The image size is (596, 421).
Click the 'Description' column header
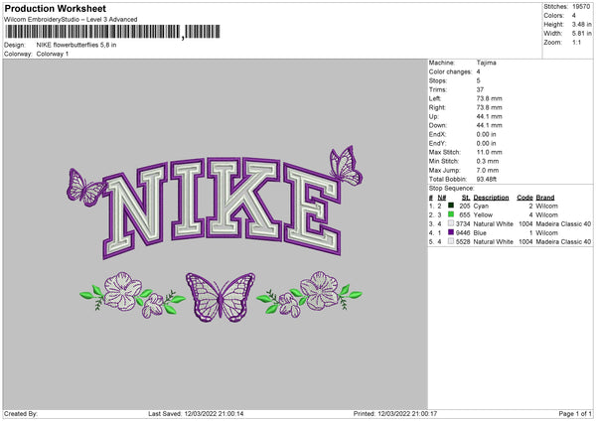tap(491, 198)
